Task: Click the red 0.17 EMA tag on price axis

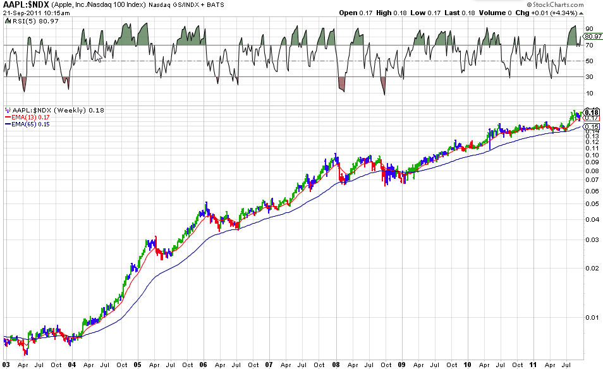Action: click(x=592, y=118)
